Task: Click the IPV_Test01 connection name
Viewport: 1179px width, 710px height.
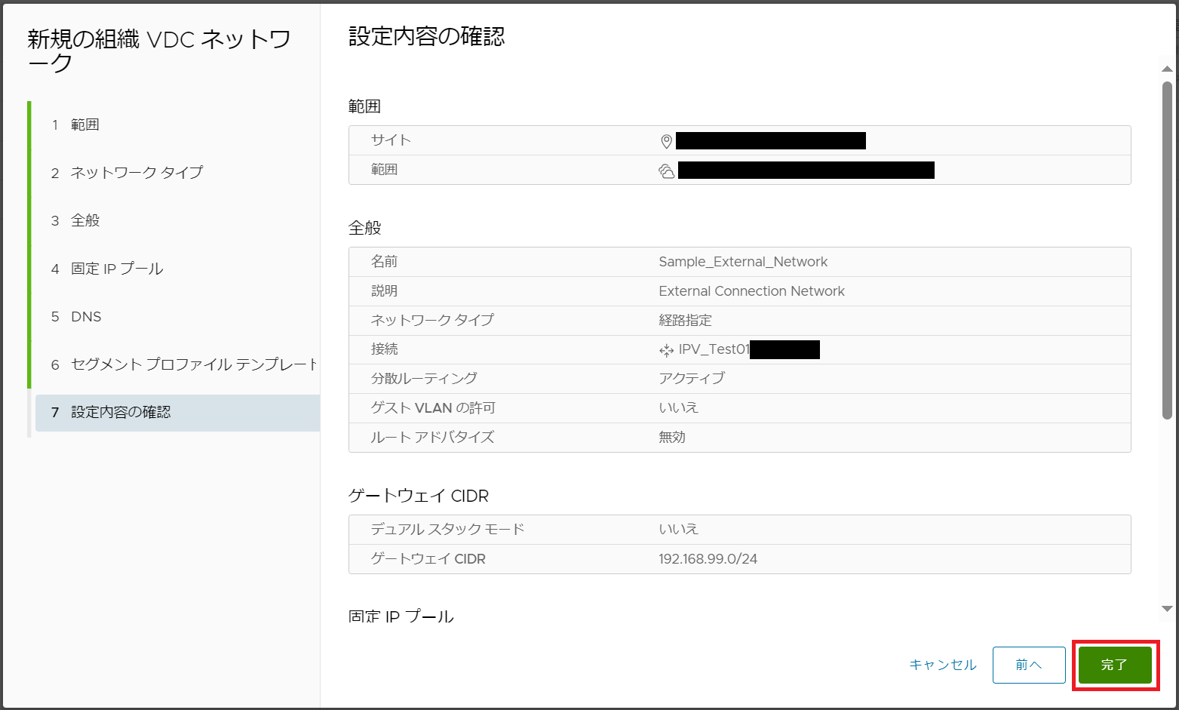Action: pyautogui.click(x=714, y=349)
